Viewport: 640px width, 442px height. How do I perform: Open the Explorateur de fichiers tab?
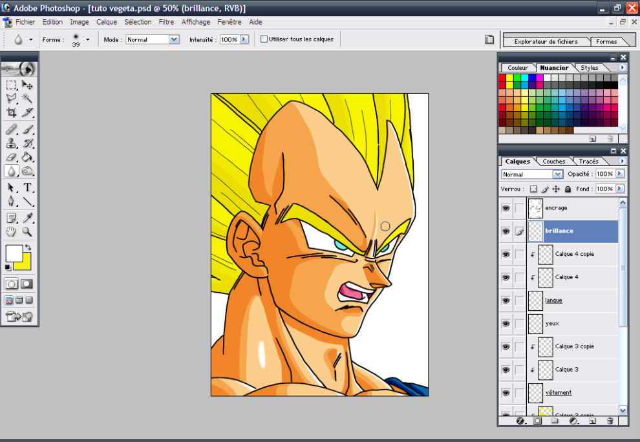click(x=546, y=41)
